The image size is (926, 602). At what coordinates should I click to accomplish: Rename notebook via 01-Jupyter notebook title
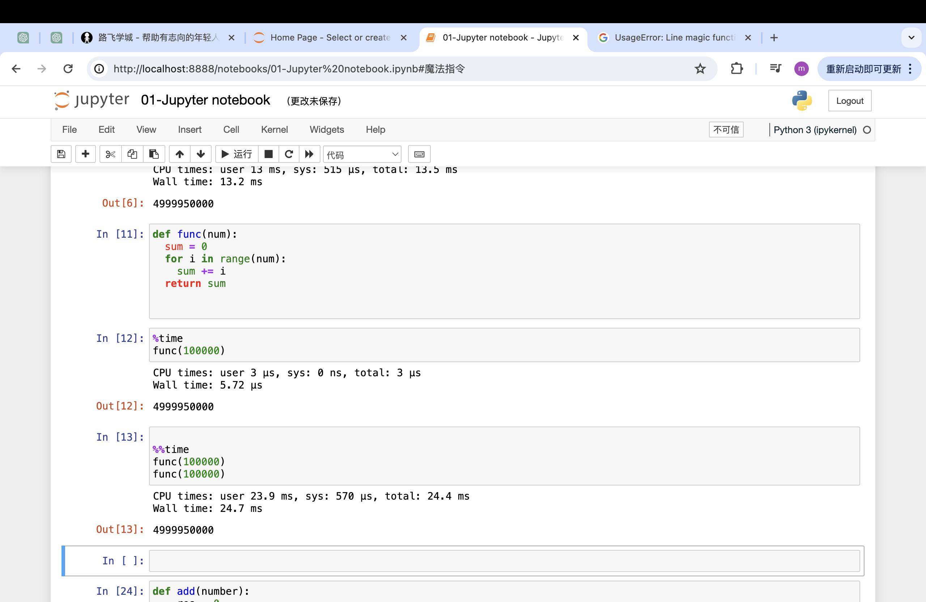[205, 100]
